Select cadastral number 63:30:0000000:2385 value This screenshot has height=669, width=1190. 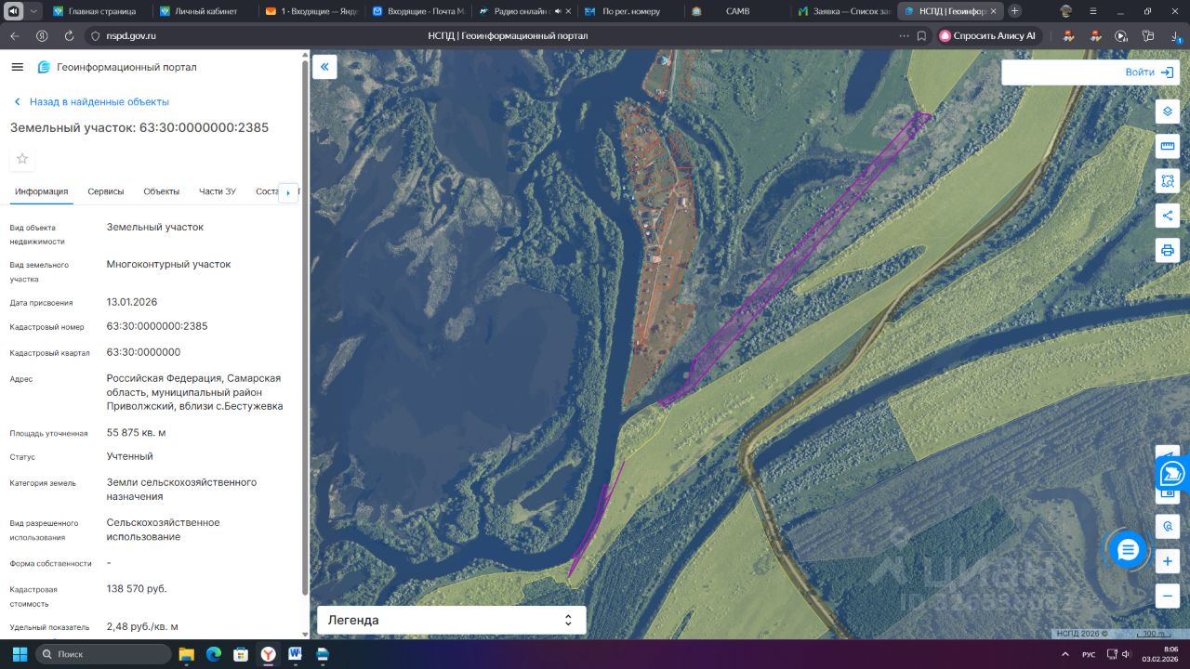tap(157, 326)
